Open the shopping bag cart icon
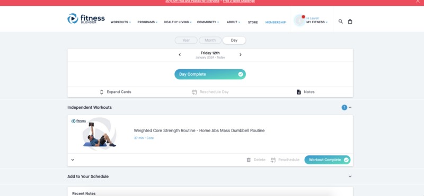Image resolution: width=424 pixels, height=196 pixels. coord(350,22)
